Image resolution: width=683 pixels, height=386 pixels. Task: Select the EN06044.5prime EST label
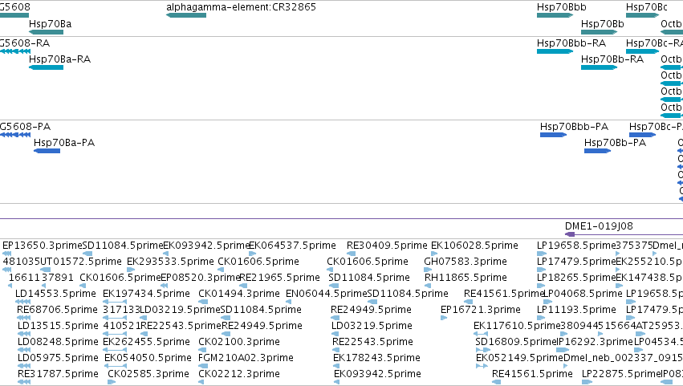(327, 294)
